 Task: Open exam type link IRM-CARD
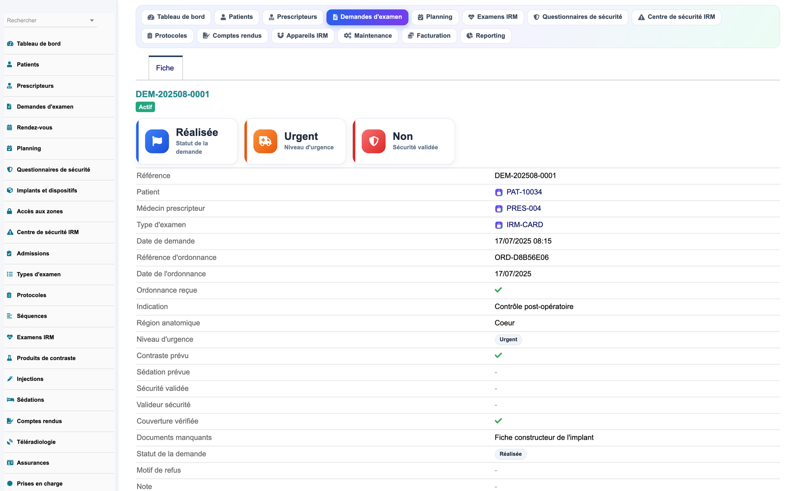click(525, 225)
